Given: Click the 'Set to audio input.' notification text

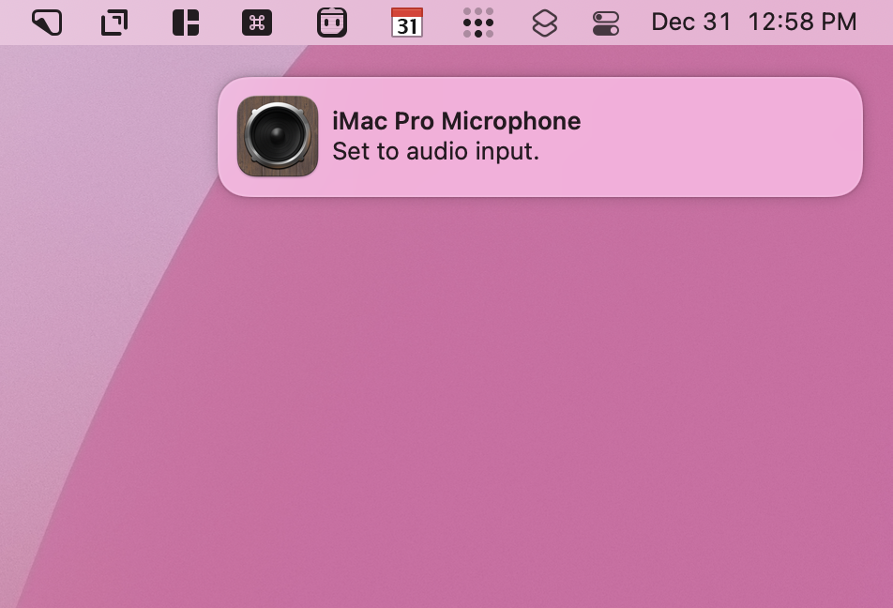Looking at the screenshot, I should [x=435, y=152].
